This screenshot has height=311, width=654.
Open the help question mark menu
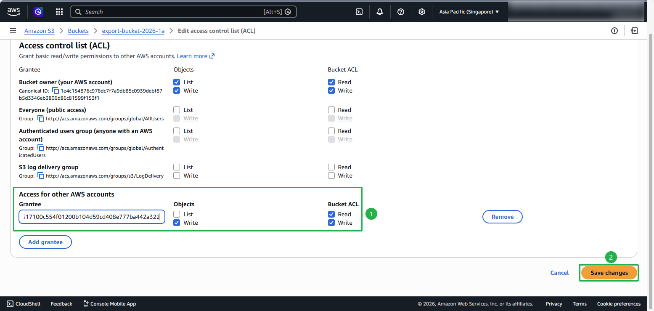[401, 12]
